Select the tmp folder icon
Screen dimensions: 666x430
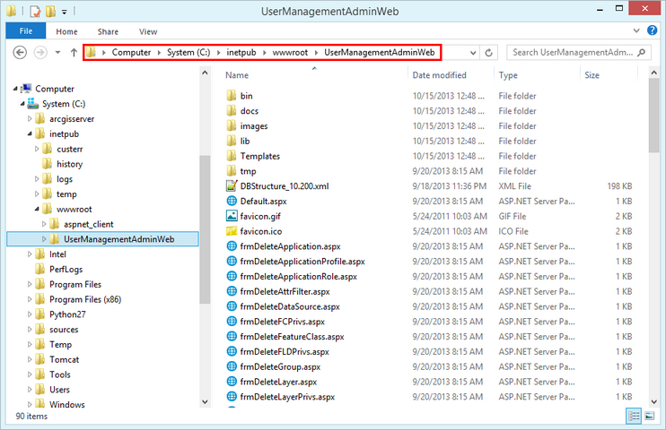(x=232, y=171)
